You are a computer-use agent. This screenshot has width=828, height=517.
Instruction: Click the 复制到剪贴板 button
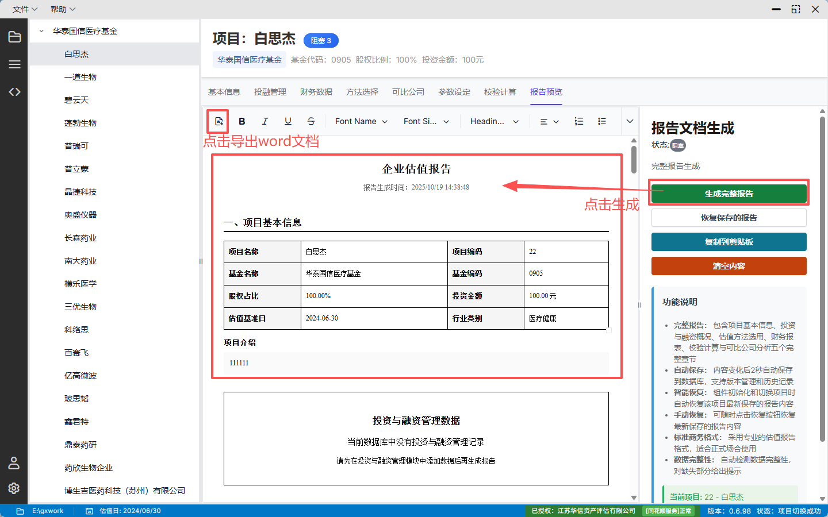[x=729, y=242]
